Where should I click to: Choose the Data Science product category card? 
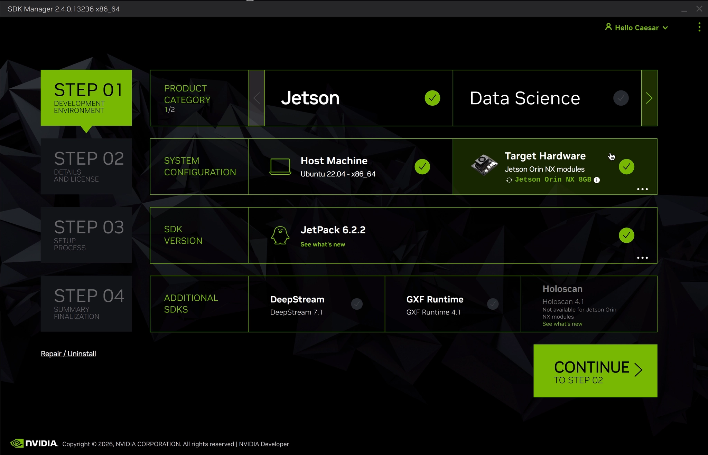(547, 98)
